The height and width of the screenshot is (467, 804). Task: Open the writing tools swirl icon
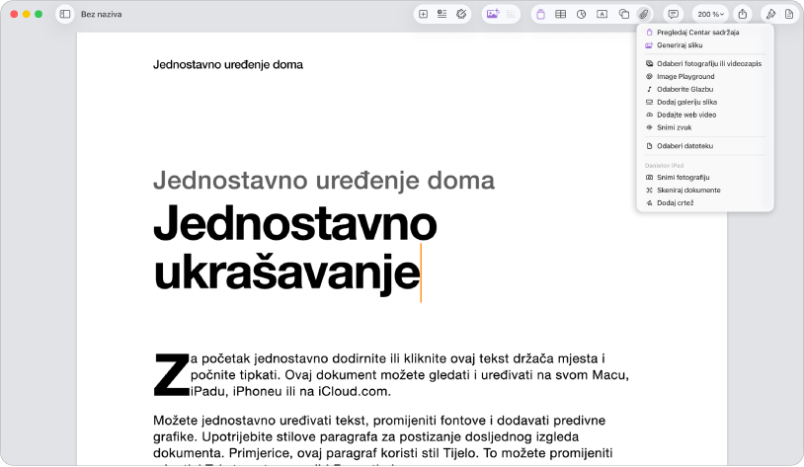[461, 15]
